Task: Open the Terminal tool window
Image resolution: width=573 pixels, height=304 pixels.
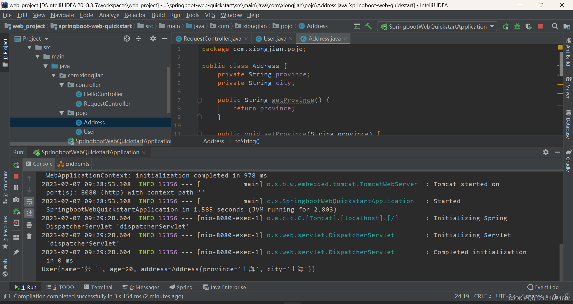Action: tap(98, 287)
